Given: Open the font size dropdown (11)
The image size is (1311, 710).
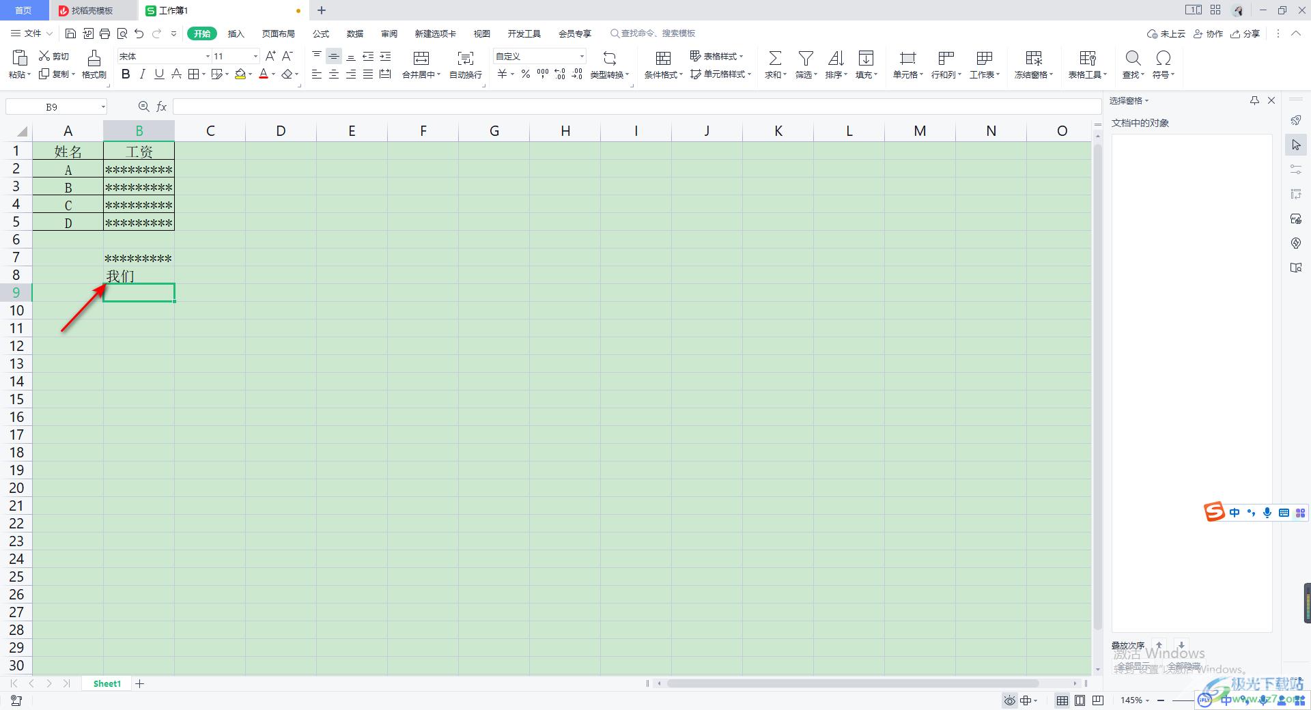Looking at the screenshot, I should 255,57.
